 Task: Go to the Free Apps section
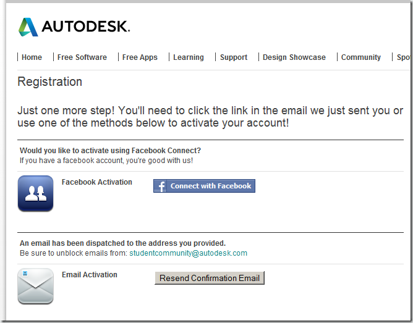coord(140,57)
